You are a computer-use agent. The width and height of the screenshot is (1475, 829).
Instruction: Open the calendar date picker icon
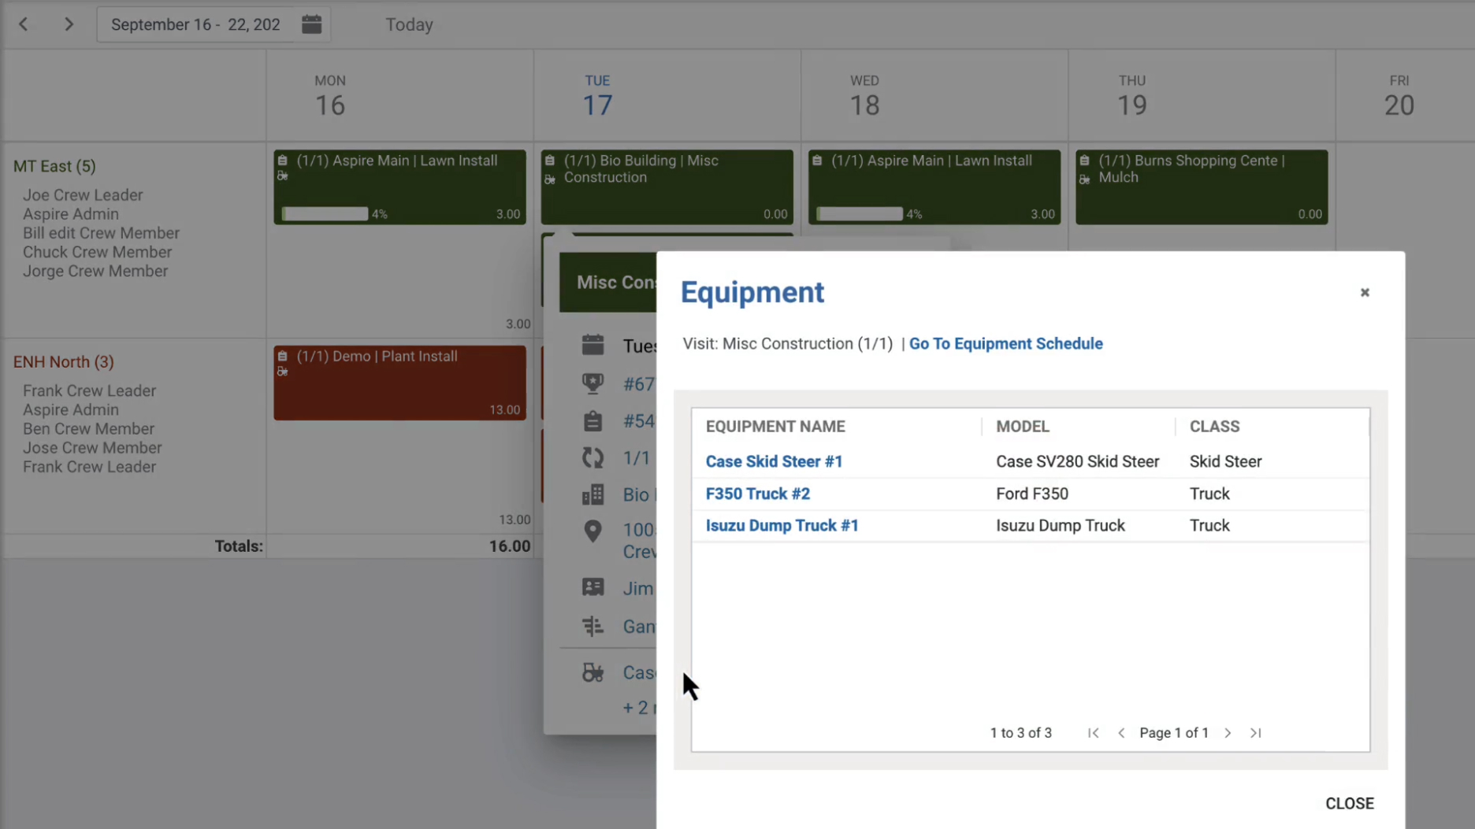click(x=311, y=24)
